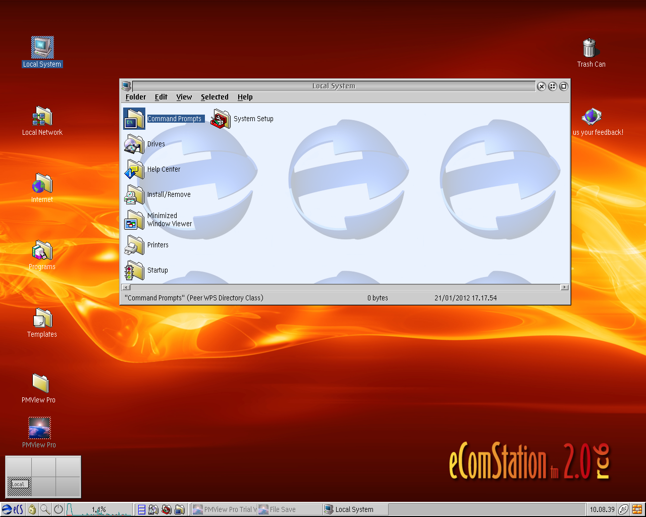The height and width of the screenshot is (517, 646).
Task: Close the Local System window
Action: click(542, 86)
